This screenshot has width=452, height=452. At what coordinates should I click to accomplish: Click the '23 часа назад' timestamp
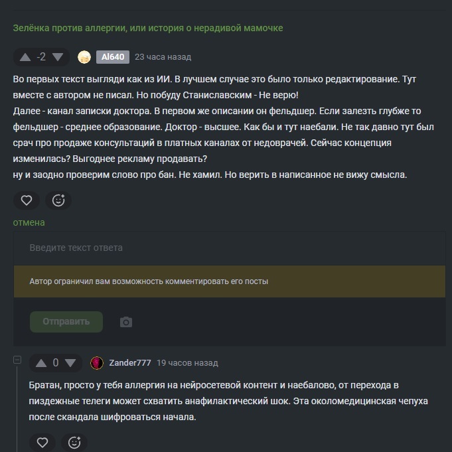(x=163, y=57)
